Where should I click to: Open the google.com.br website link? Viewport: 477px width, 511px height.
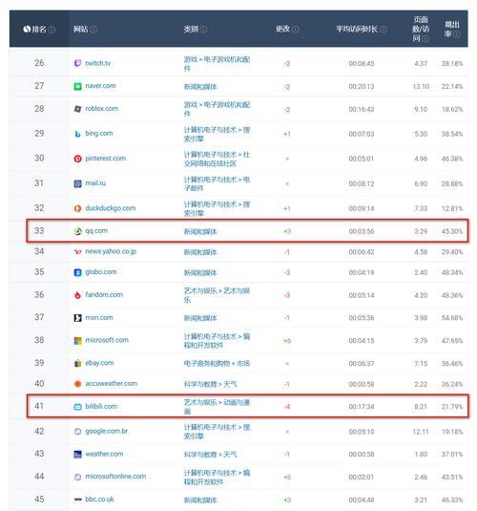(x=107, y=431)
